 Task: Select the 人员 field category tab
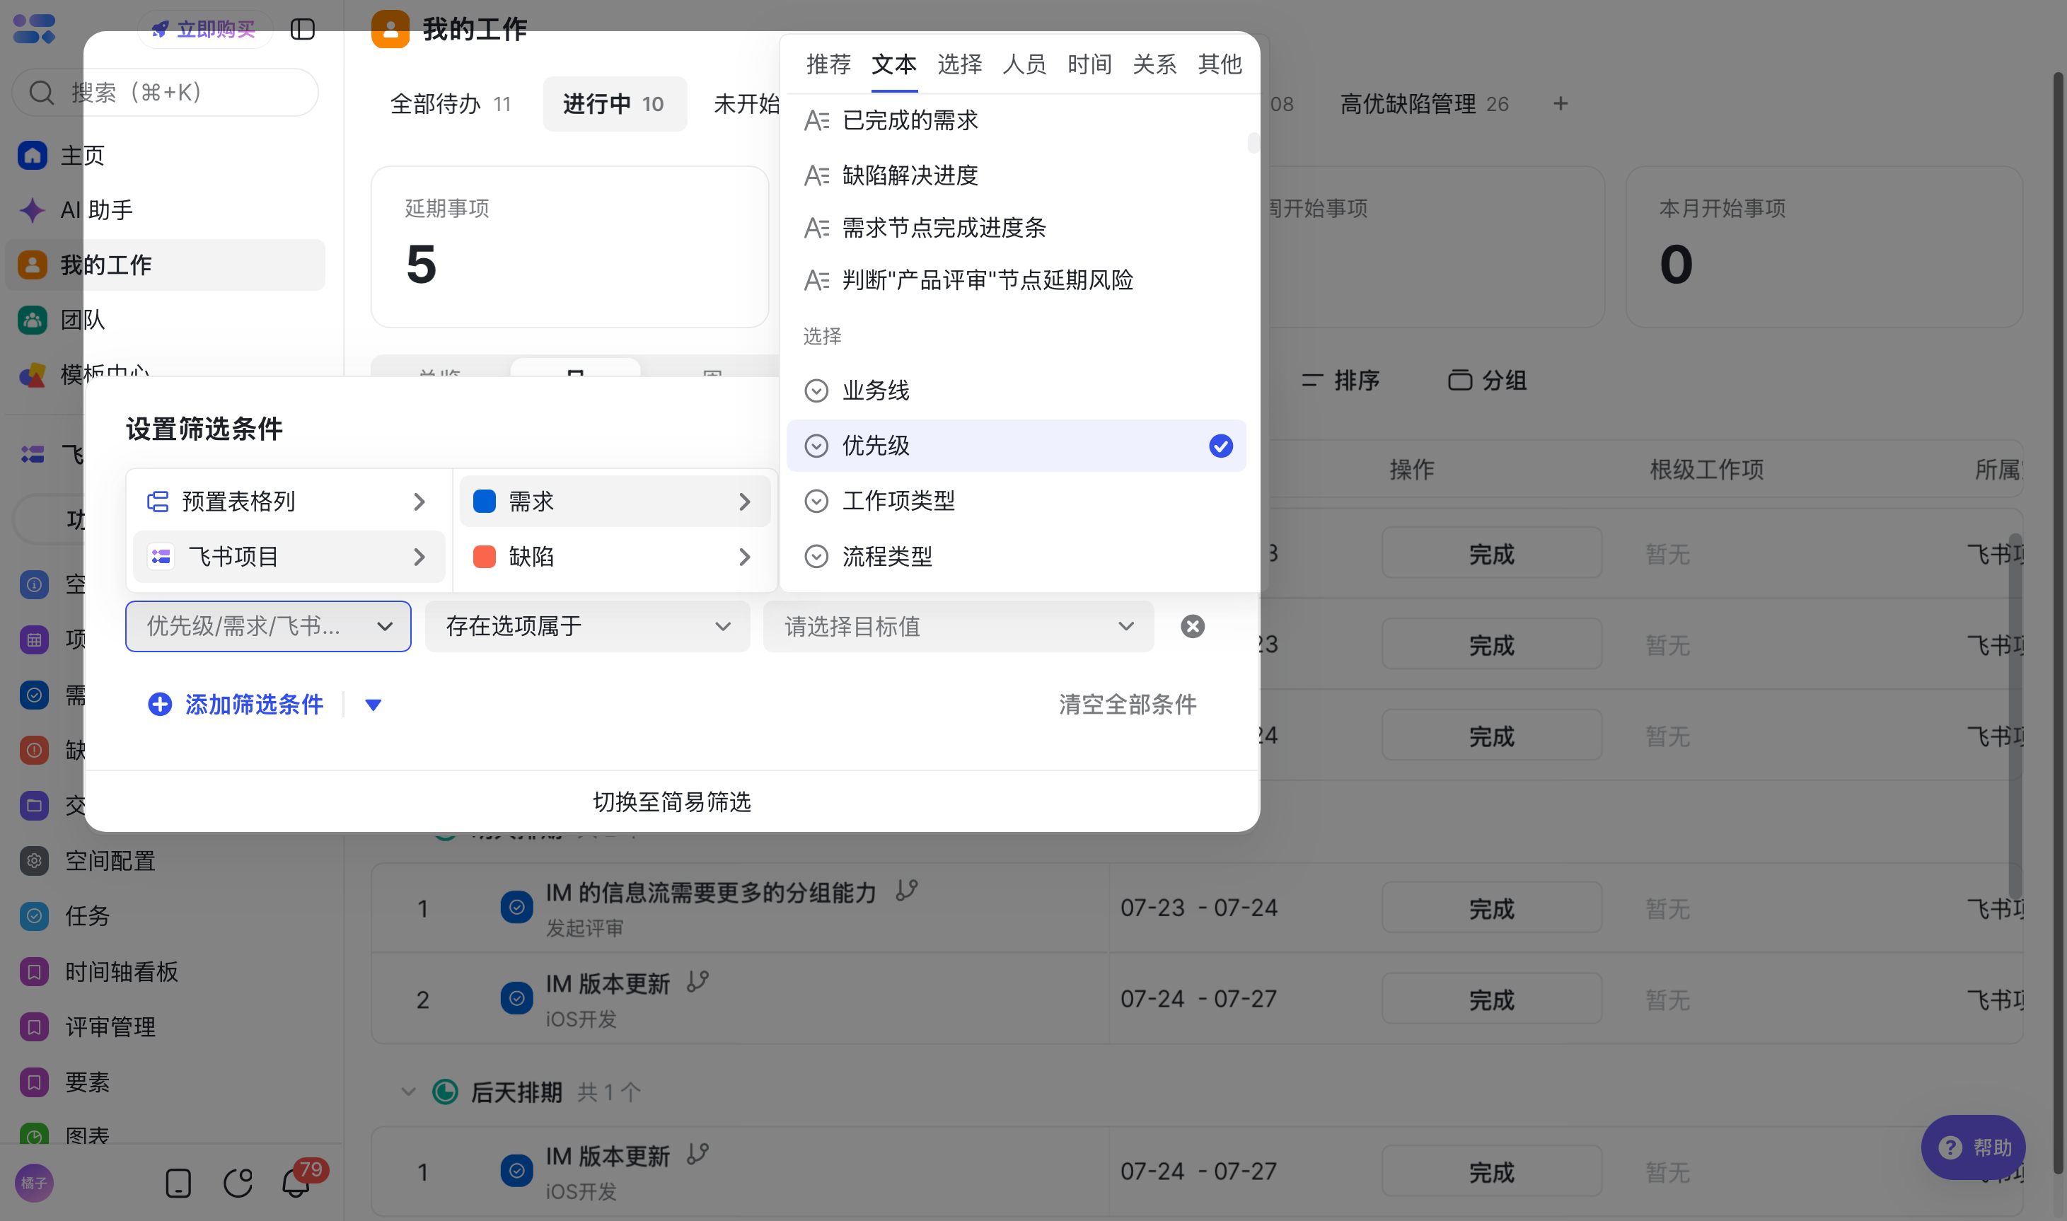tap(1025, 64)
